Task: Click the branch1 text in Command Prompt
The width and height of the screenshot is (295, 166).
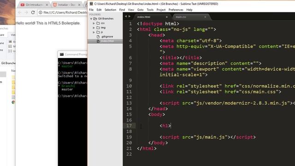Action: click(x=68, y=86)
